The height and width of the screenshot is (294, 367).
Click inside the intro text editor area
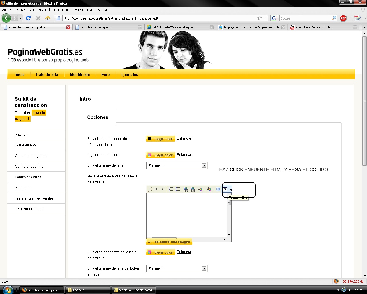[186, 215]
